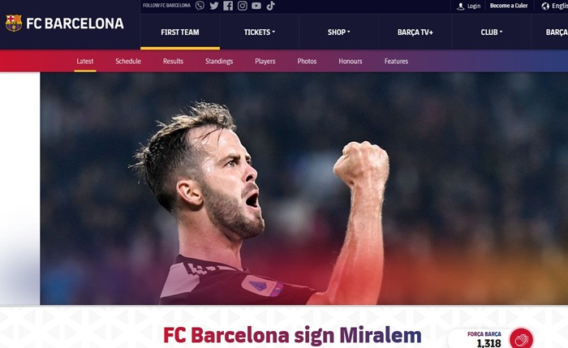Select the First Team menu item
Viewport: 568px width, 348px height.
click(x=180, y=32)
